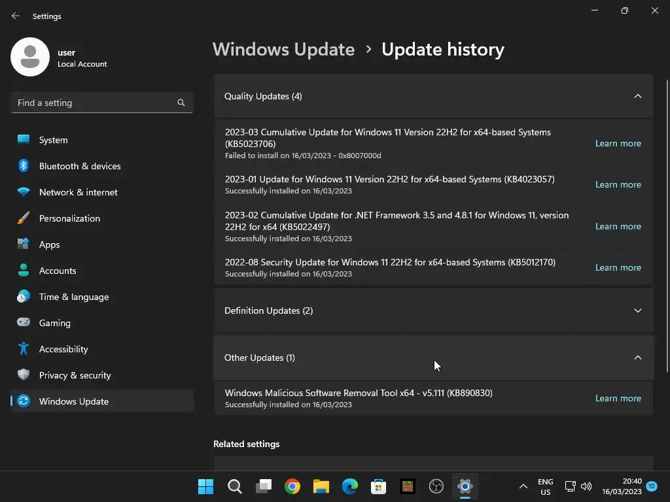The height and width of the screenshot is (502, 670).
Task: Click the Settings gear taskbar icon
Action: point(465,486)
